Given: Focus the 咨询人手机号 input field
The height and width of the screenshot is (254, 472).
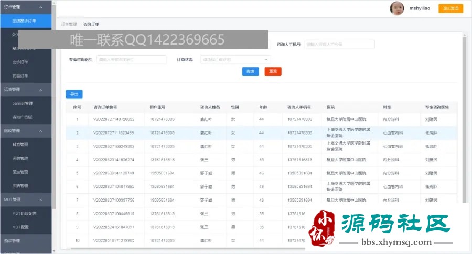Looking at the screenshot, I should click(x=339, y=44).
